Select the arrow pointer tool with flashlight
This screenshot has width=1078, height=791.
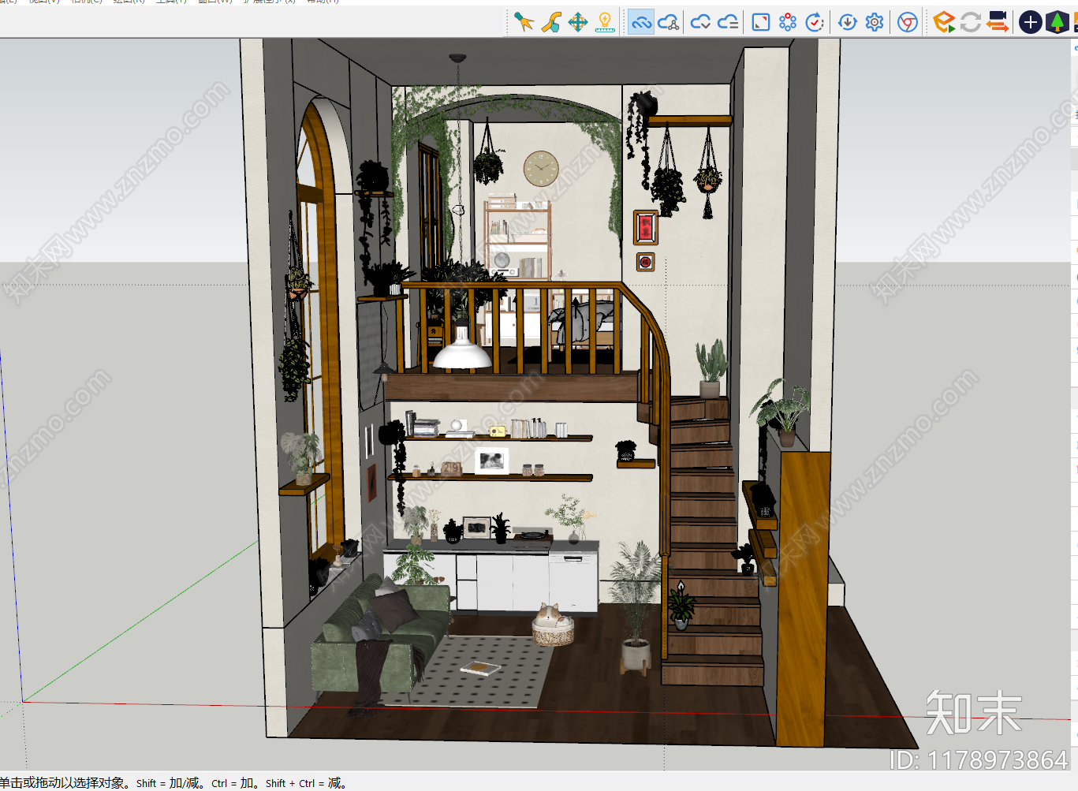coord(523,22)
